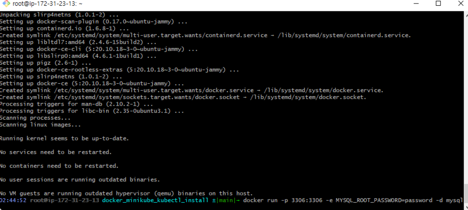Click the Git Bash icon in title bar
The width and height of the screenshot is (468, 210).
point(6,3)
